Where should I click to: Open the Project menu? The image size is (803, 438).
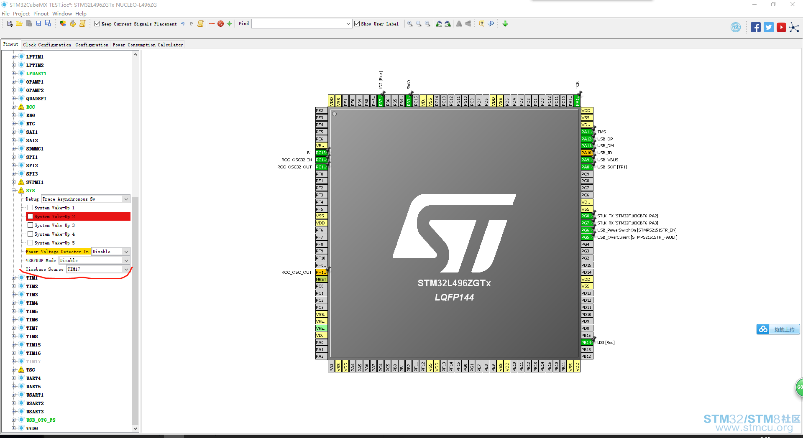pos(21,14)
